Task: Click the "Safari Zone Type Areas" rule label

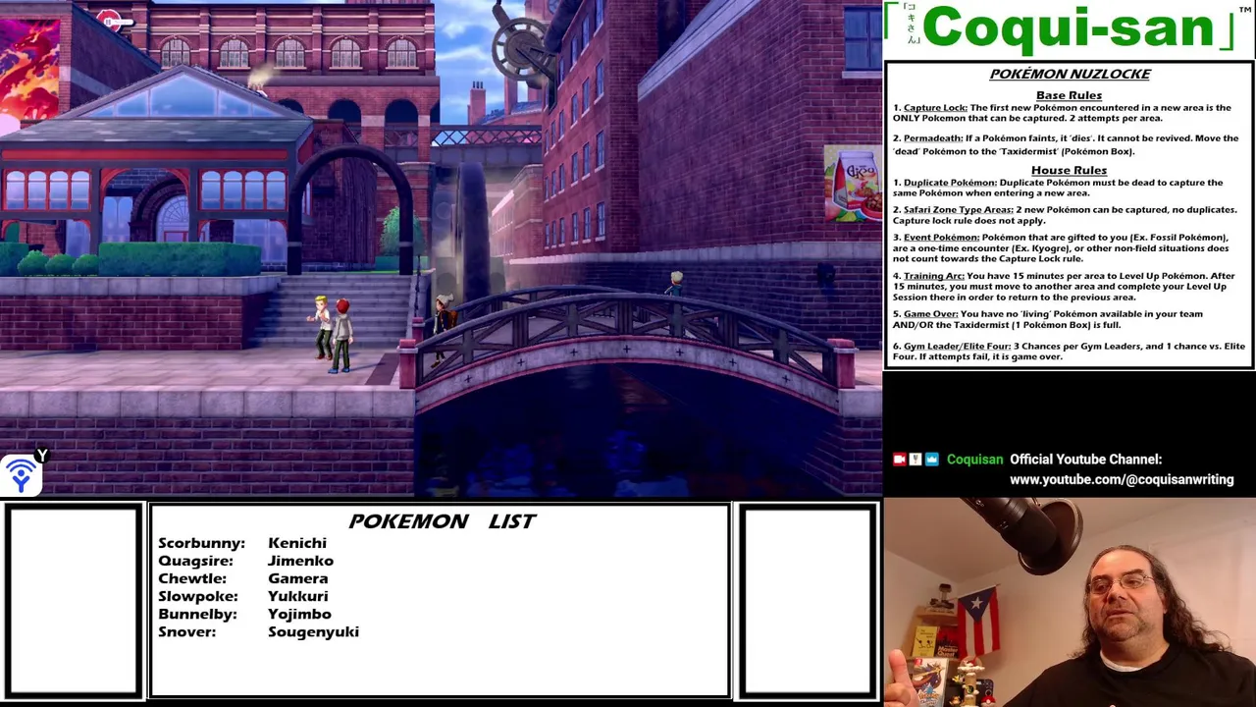Action: [958, 209]
